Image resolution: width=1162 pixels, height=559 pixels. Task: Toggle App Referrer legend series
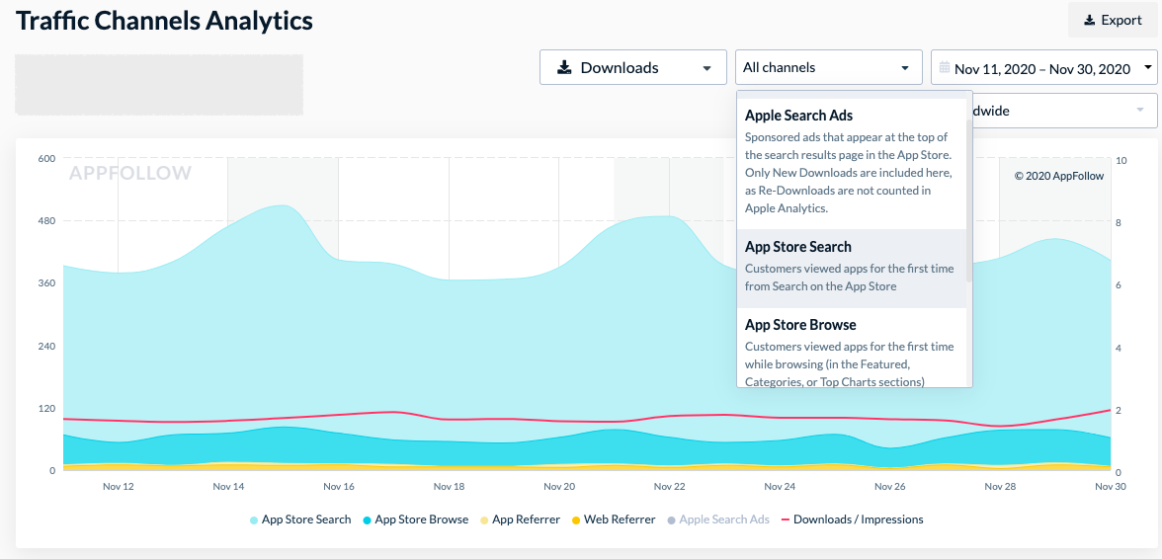[x=520, y=519]
